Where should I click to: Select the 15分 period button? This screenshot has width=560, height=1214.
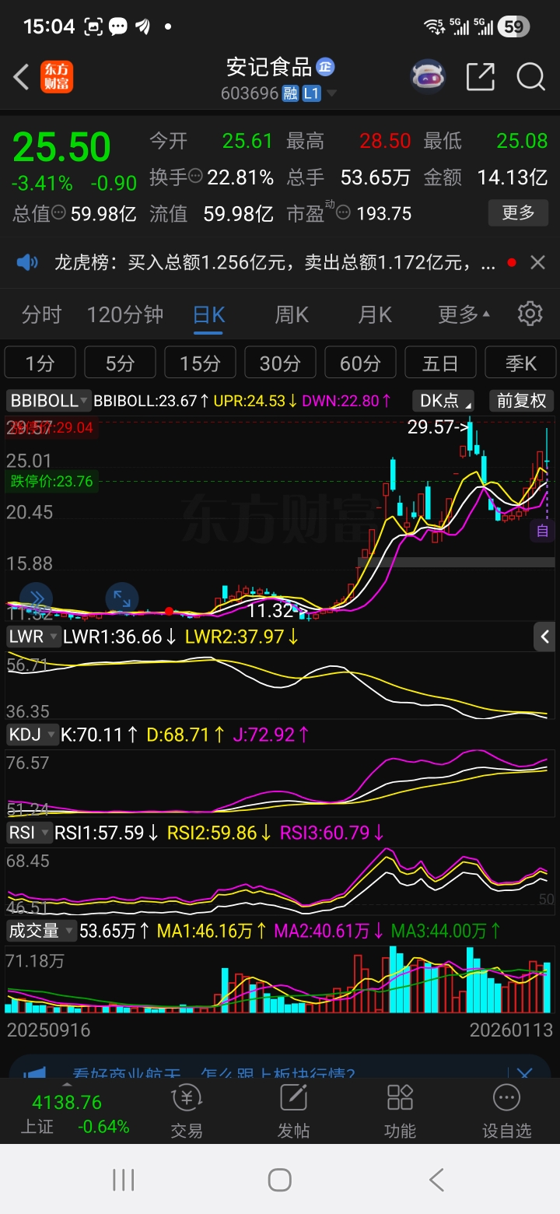(200, 363)
